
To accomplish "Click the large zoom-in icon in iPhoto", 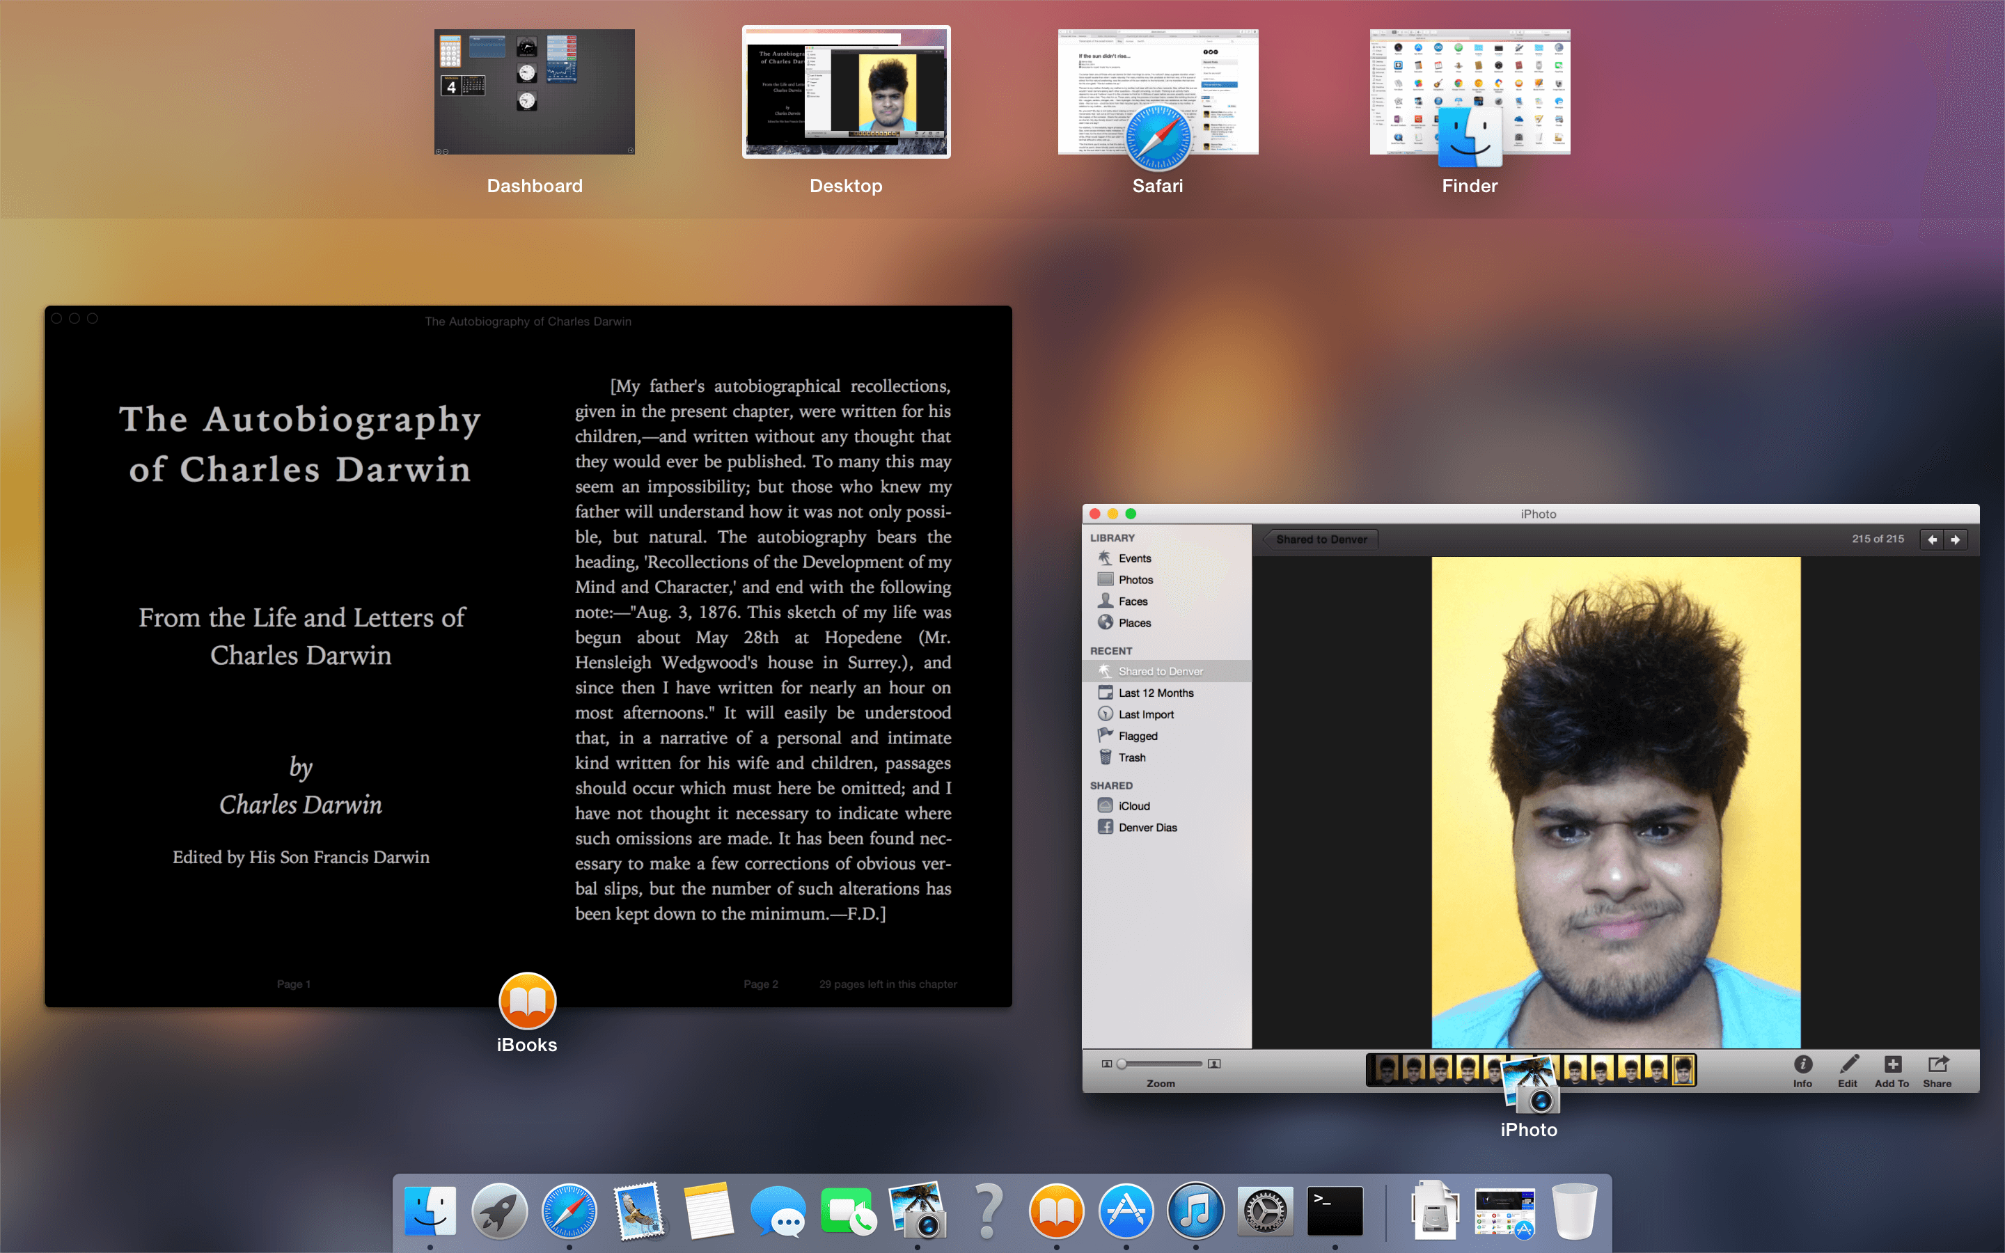I will click(1215, 1064).
